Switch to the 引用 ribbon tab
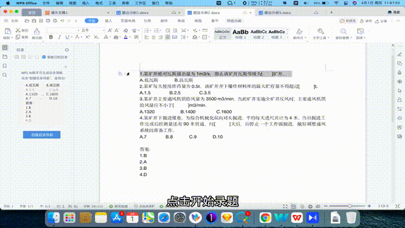This screenshot has width=405, height=228. [147, 21]
